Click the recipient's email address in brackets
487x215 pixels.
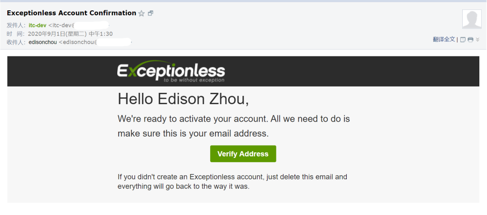[95, 42]
